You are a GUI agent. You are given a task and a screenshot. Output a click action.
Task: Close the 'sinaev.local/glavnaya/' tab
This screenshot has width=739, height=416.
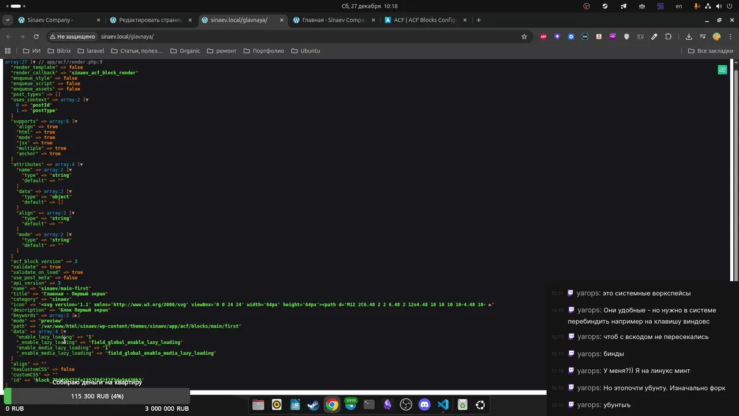[282, 20]
